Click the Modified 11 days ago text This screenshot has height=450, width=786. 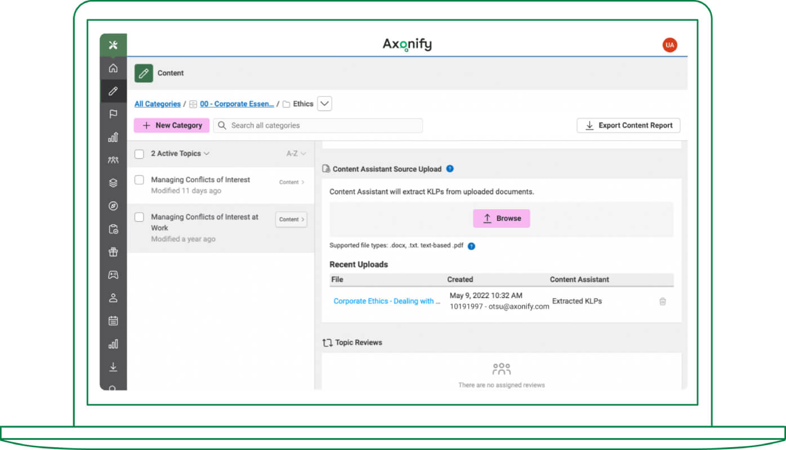186,191
